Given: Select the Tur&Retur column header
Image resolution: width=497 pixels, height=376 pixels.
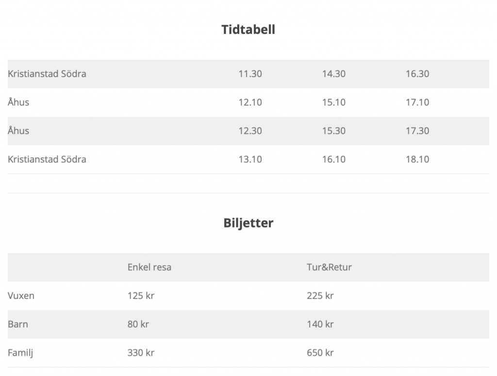Looking at the screenshot, I should click(329, 267).
